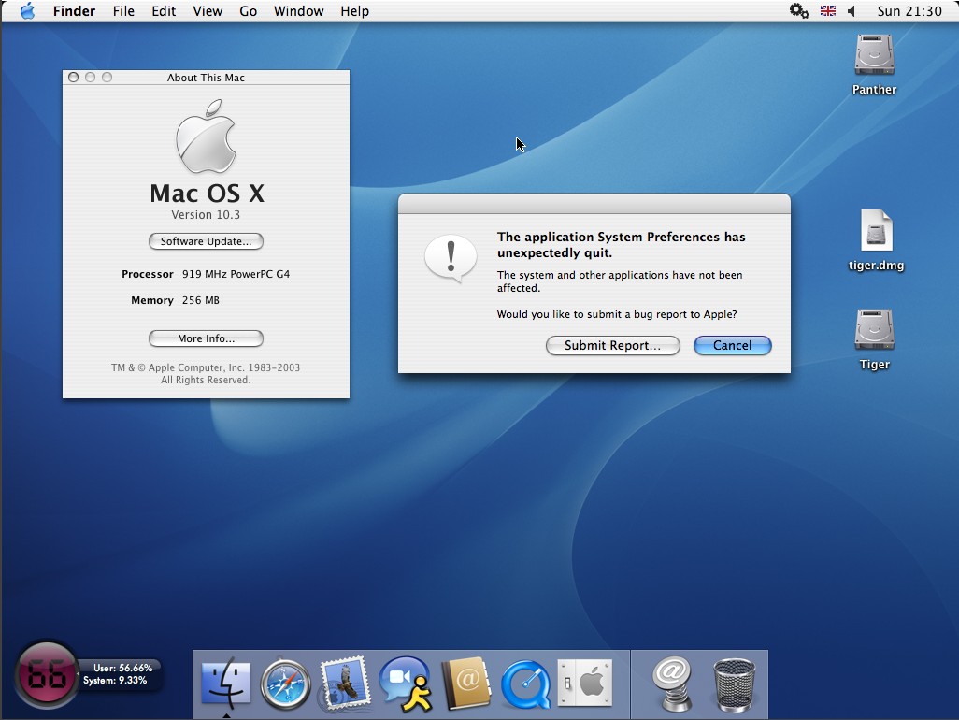The width and height of the screenshot is (959, 720).
Task: Open Mail from the Dock
Action: [345, 683]
